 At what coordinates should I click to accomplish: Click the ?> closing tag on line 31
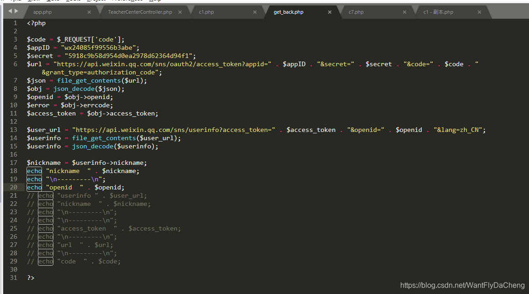[31, 278]
